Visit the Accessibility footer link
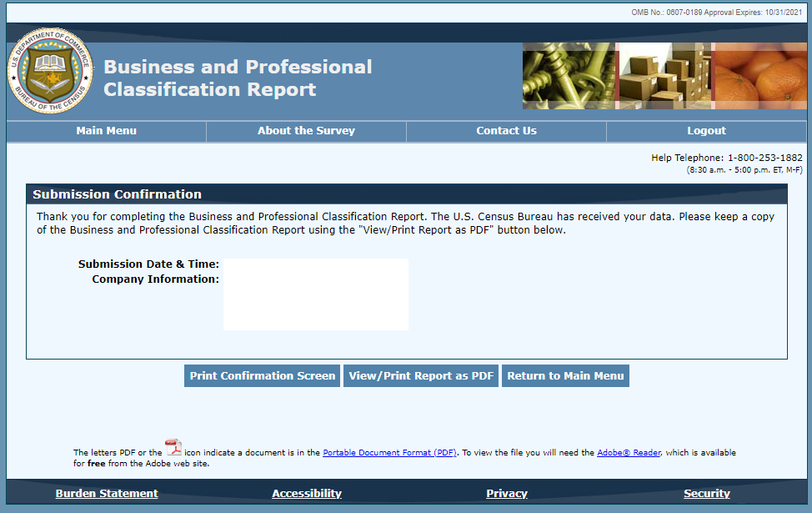The width and height of the screenshot is (812, 513). [307, 494]
